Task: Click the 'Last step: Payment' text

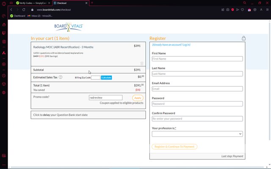Action: [232, 156]
